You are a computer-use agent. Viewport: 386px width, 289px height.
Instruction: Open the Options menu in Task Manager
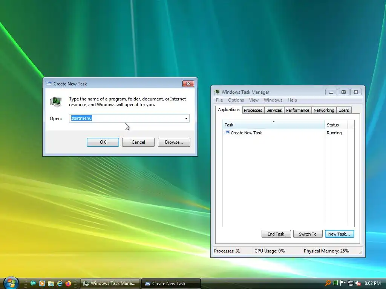[236, 100]
